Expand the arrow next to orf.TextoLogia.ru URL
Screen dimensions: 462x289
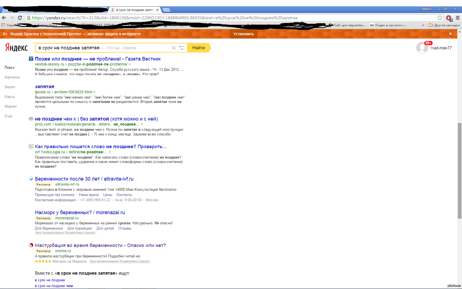click(x=110, y=152)
